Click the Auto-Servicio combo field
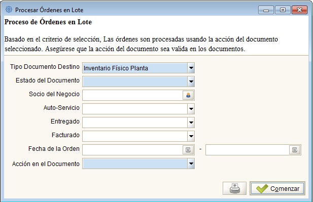Image resolution: width=313 pixels, height=202 pixels. [x=135, y=109]
